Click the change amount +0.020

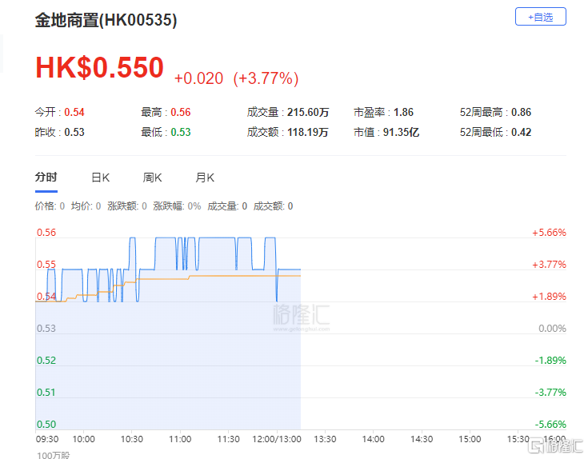click(198, 78)
